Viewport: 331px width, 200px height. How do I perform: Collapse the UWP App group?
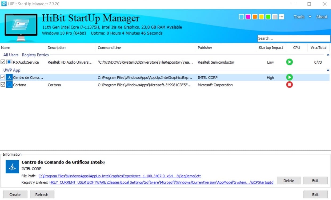pyautogui.click(x=328, y=70)
